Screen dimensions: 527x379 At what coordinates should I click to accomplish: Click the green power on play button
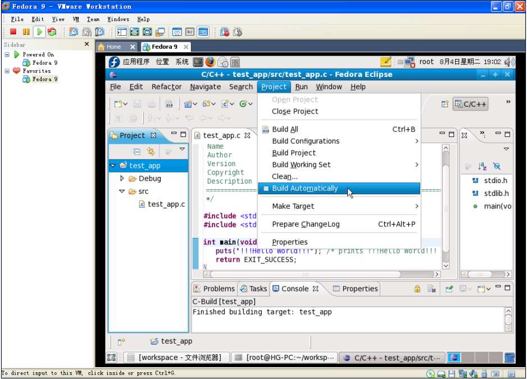coord(39,32)
